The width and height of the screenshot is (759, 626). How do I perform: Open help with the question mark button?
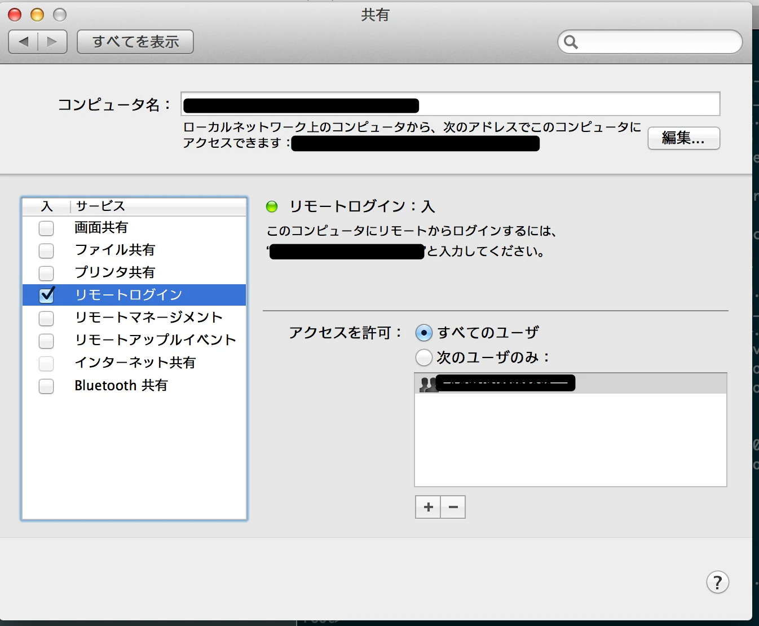(x=717, y=582)
